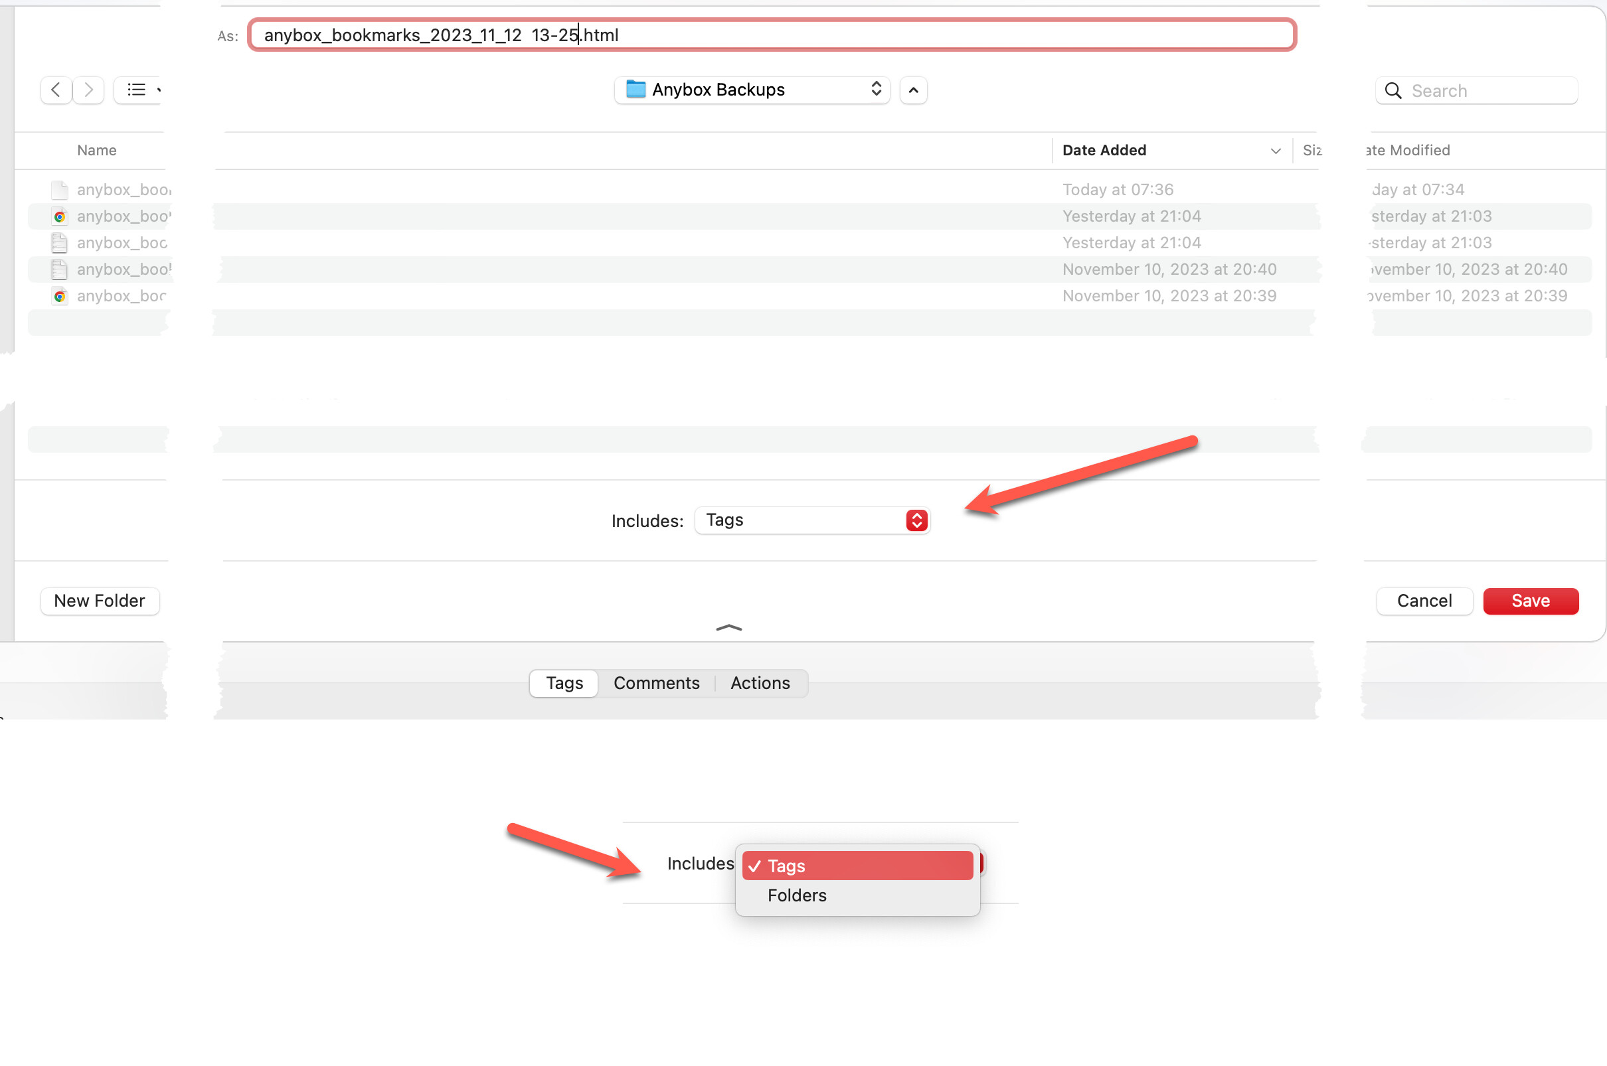
Task: Toggle Date Added sort direction chevron
Action: (x=1275, y=151)
